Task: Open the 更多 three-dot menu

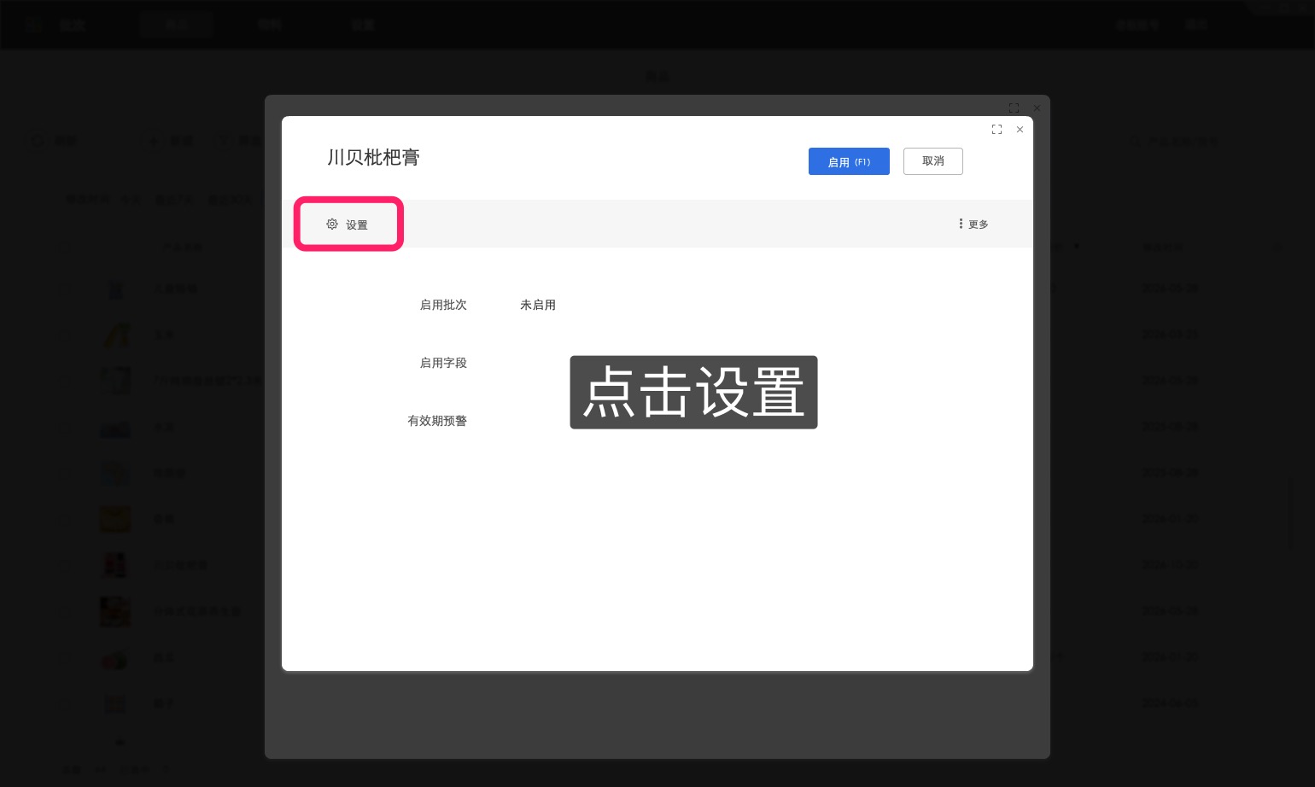Action: click(973, 224)
